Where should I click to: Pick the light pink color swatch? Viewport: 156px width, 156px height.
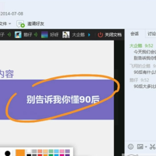tap(62, 151)
